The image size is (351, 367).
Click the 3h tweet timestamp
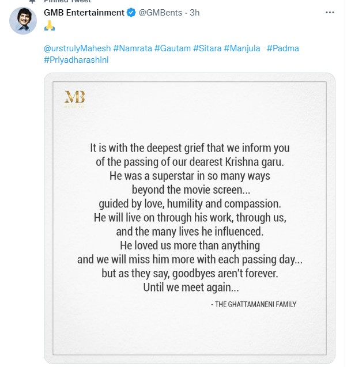tap(194, 13)
